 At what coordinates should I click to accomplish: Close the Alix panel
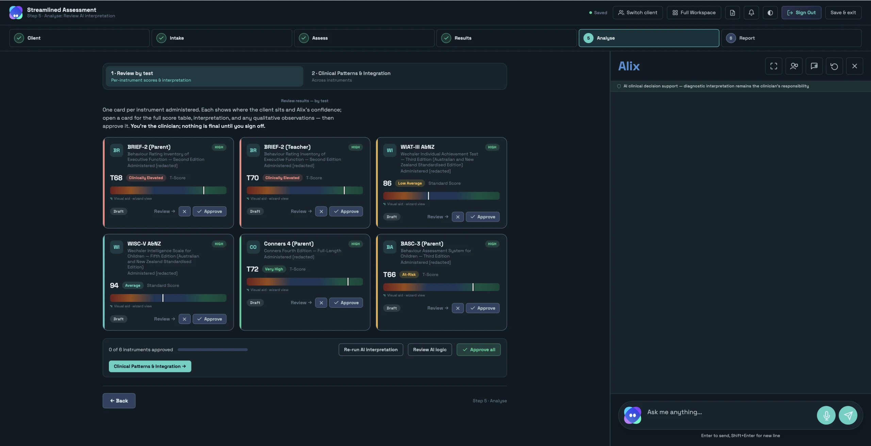click(854, 66)
